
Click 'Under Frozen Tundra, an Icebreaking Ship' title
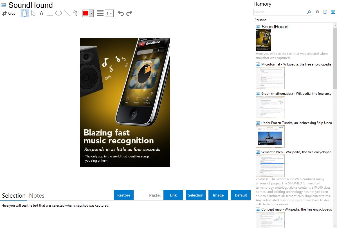296,123
